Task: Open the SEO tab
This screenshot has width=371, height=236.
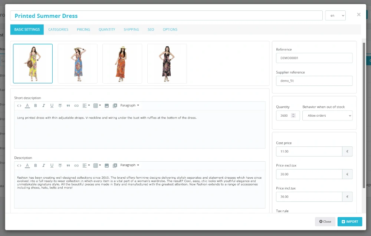Action: [151, 29]
